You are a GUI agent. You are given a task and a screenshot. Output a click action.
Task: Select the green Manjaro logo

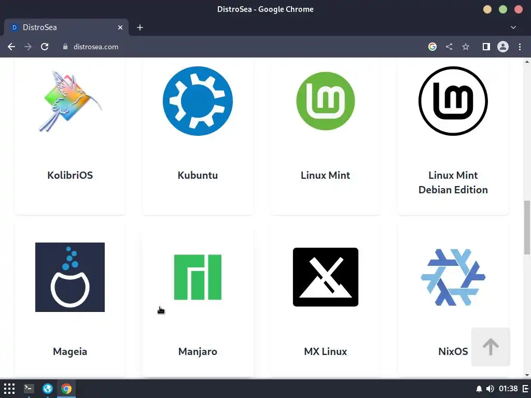pos(198,277)
